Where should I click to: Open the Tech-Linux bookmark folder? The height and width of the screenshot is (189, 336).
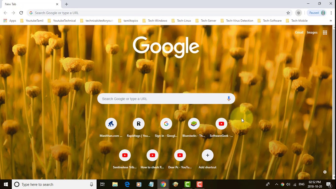181,21
